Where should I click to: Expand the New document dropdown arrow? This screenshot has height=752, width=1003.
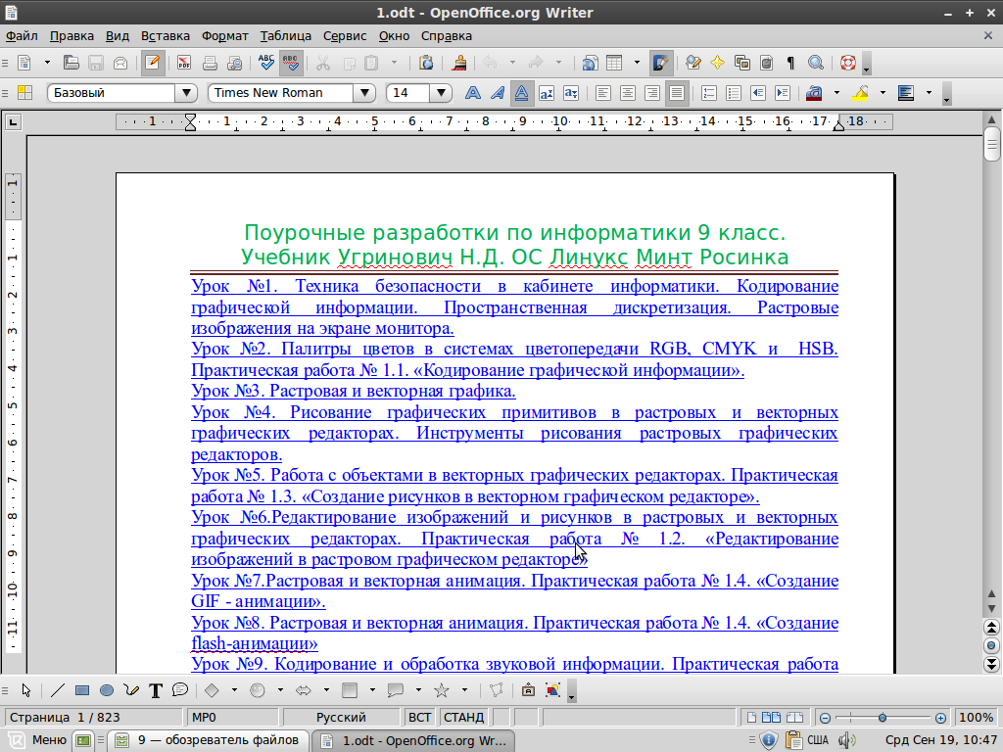(x=47, y=63)
